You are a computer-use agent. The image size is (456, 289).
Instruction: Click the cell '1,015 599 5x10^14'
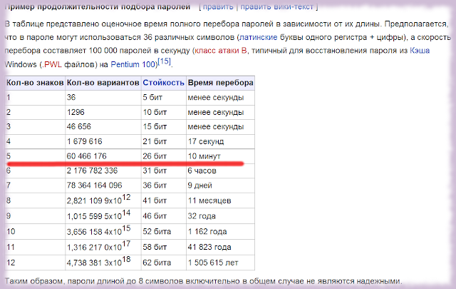(x=103, y=216)
